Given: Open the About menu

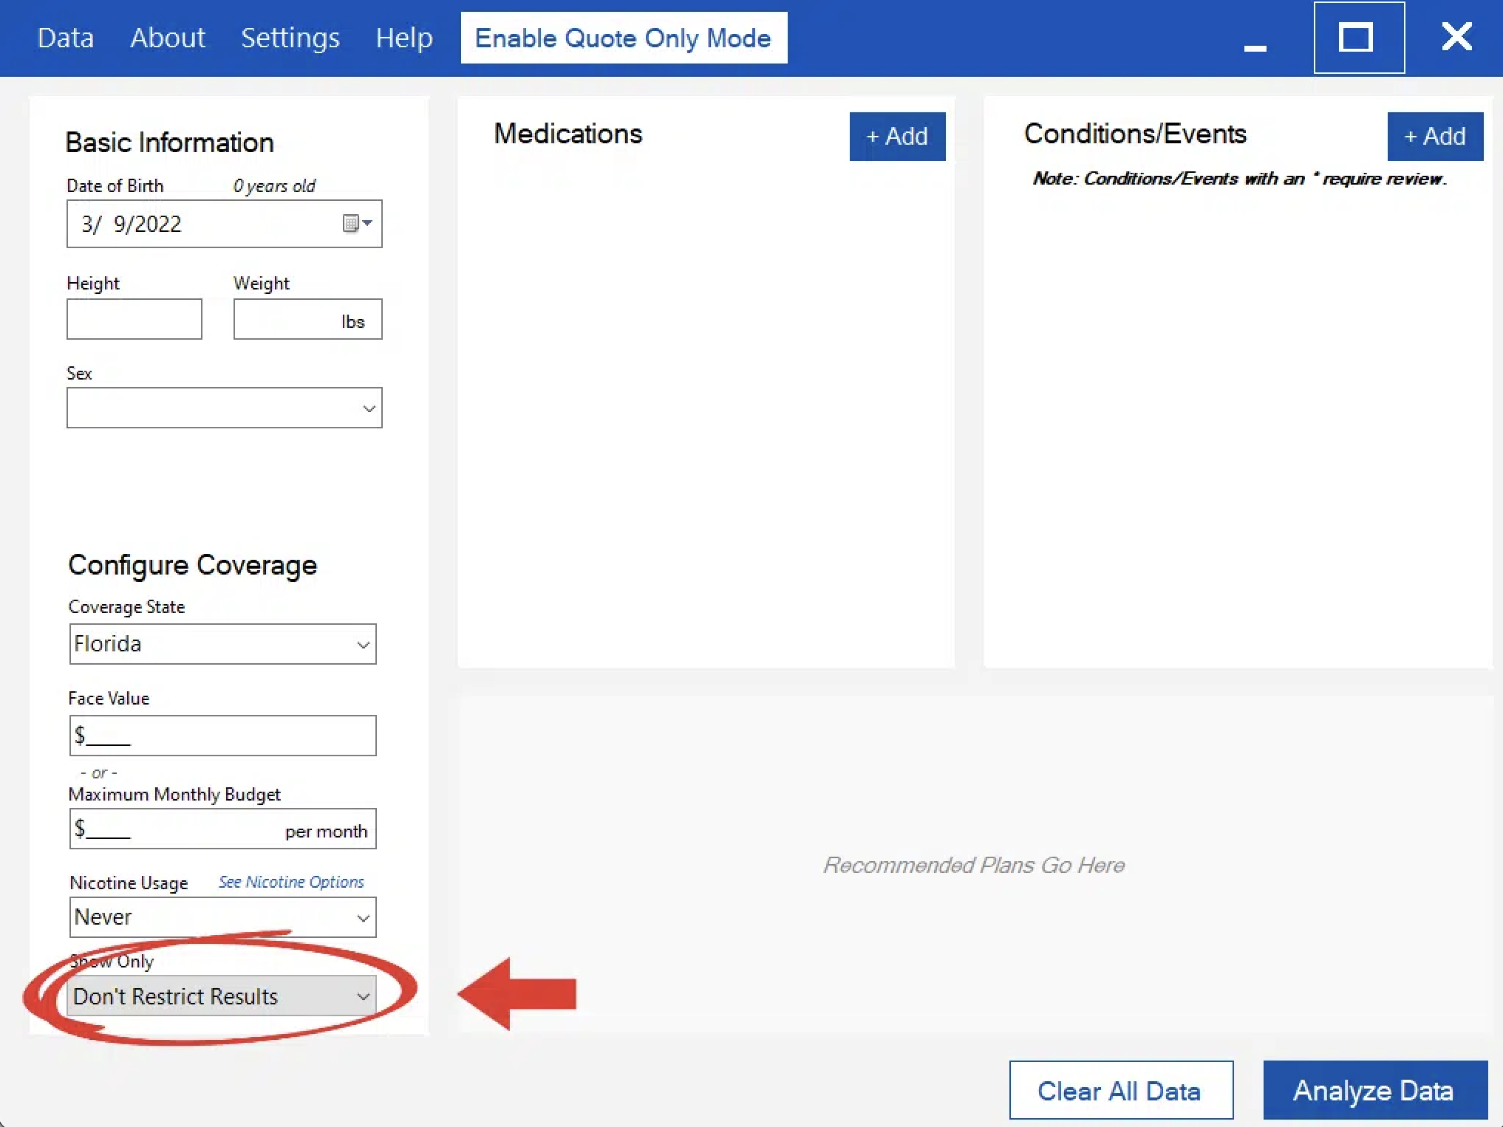Looking at the screenshot, I should 168,38.
